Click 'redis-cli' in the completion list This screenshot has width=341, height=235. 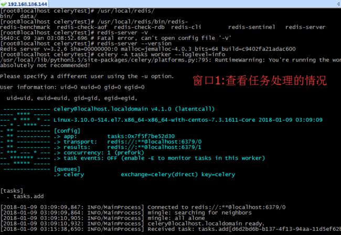pyautogui.click(x=186, y=27)
